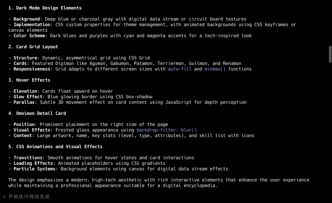Screen dimensions: 332x203
Task: Click the bold 'Color Scheme' label
Action: coord(29,36)
